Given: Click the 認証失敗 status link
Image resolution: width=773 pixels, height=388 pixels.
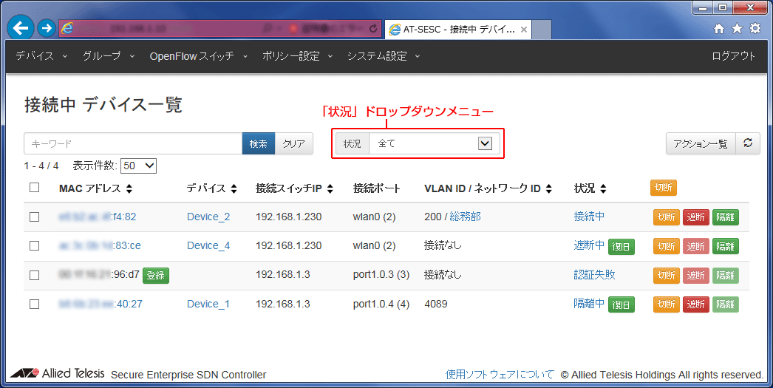Looking at the screenshot, I should click(595, 275).
